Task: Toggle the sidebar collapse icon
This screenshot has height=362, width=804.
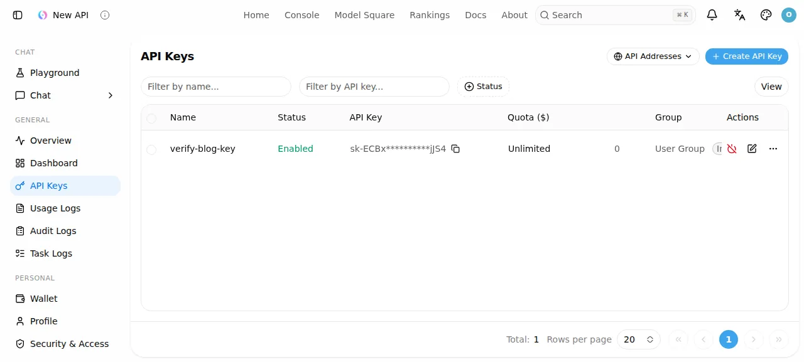Action: click(x=18, y=15)
